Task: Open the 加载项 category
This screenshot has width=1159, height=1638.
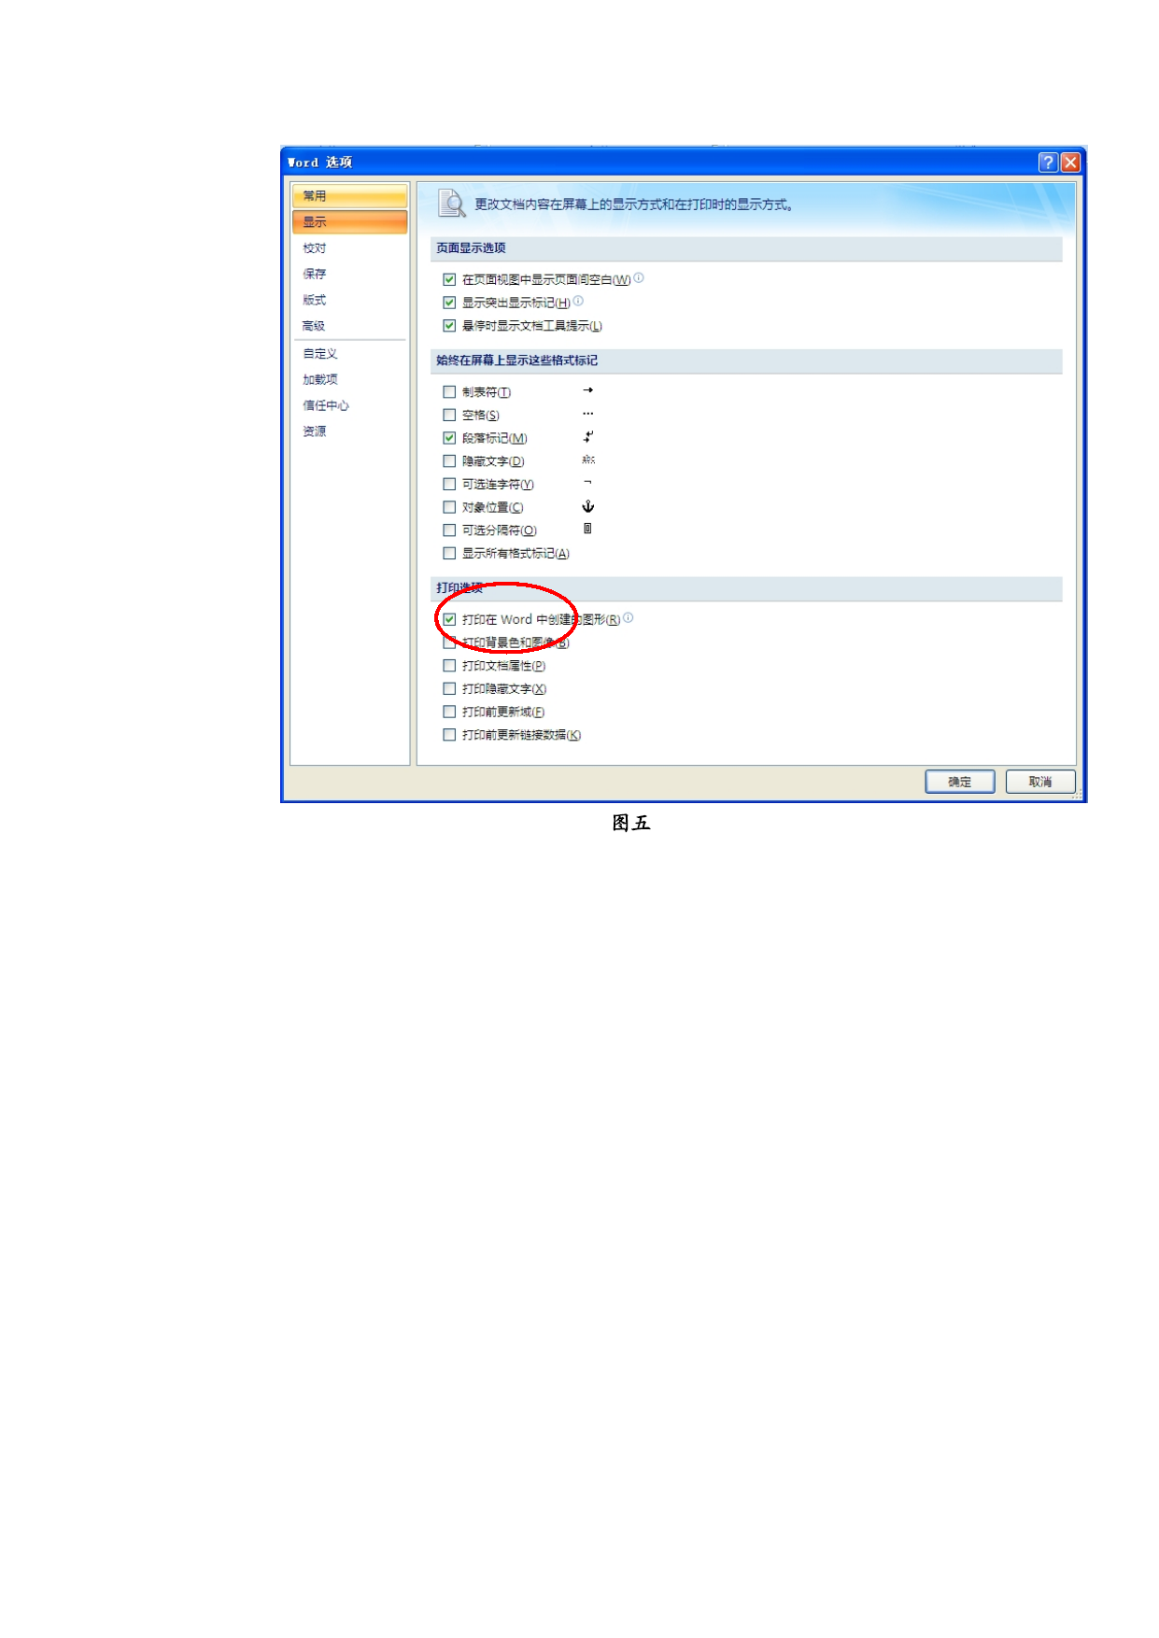Action: [320, 380]
